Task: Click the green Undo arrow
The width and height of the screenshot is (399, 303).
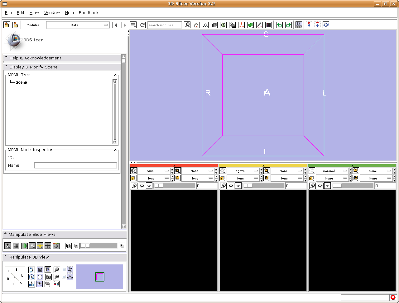Action: pos(280,25)
